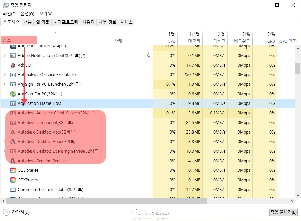301x221 pixels.
Task: Expand AnySign For PC Launcher group
Action: click(x=5, y=84)
